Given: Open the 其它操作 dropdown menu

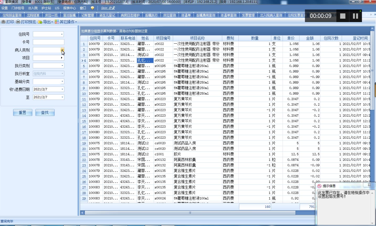Looking at the screenshot, I should pyautogui.click(x=66, y=22).
